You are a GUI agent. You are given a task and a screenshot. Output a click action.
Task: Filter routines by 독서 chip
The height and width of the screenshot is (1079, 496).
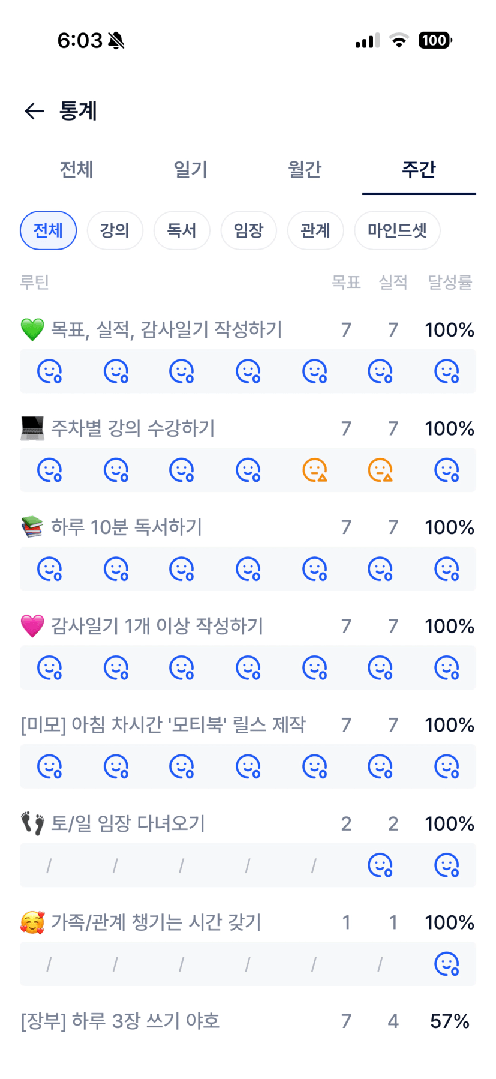[x=182, y=230]
